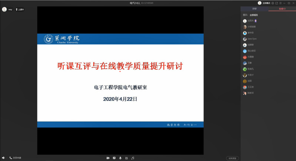The height and width of the screenshot is (161, 296).
Task: Click the shared presentation slide
Action: tap(120, 80)
